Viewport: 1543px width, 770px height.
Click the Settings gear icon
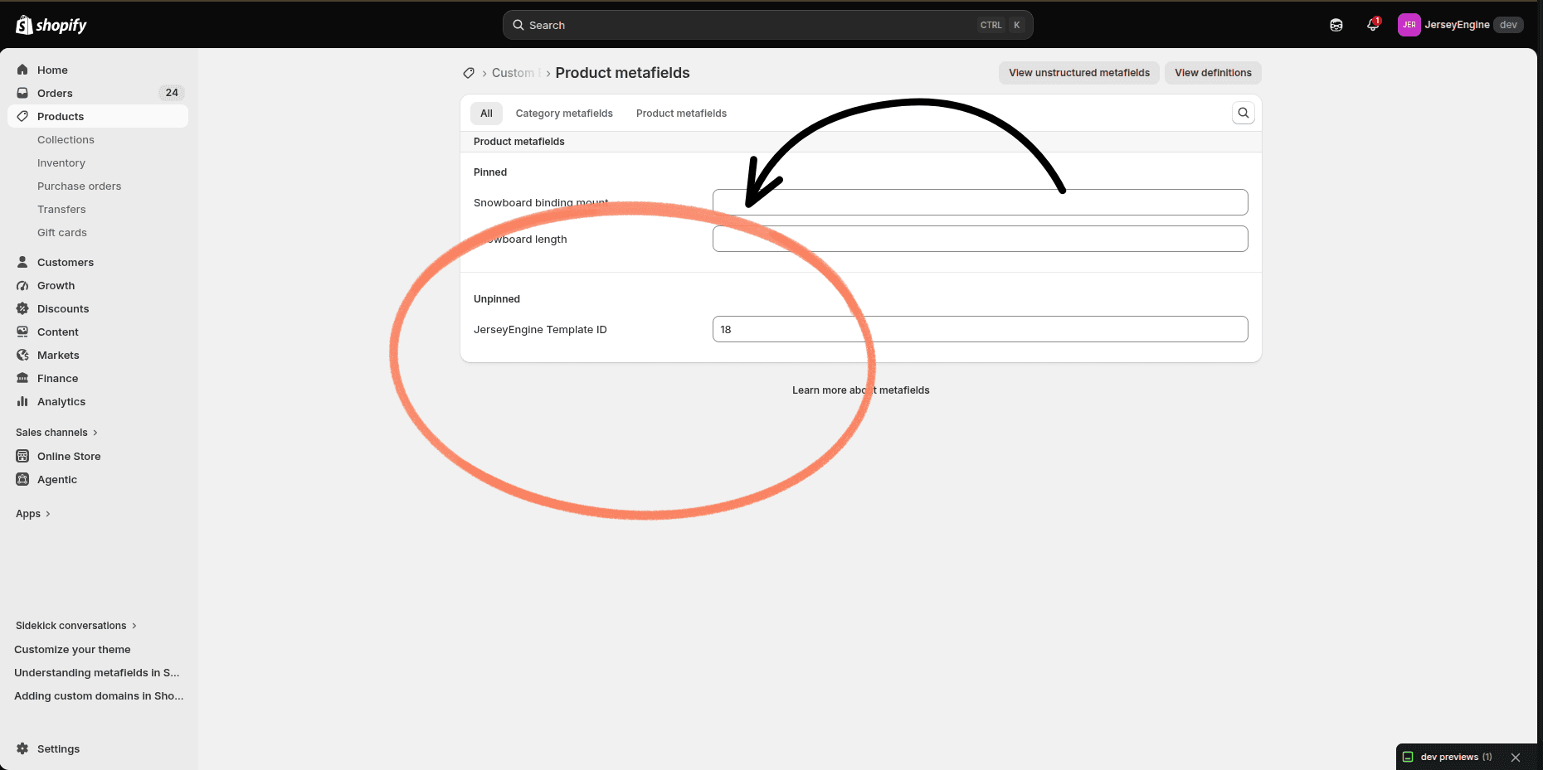point(22,748)
